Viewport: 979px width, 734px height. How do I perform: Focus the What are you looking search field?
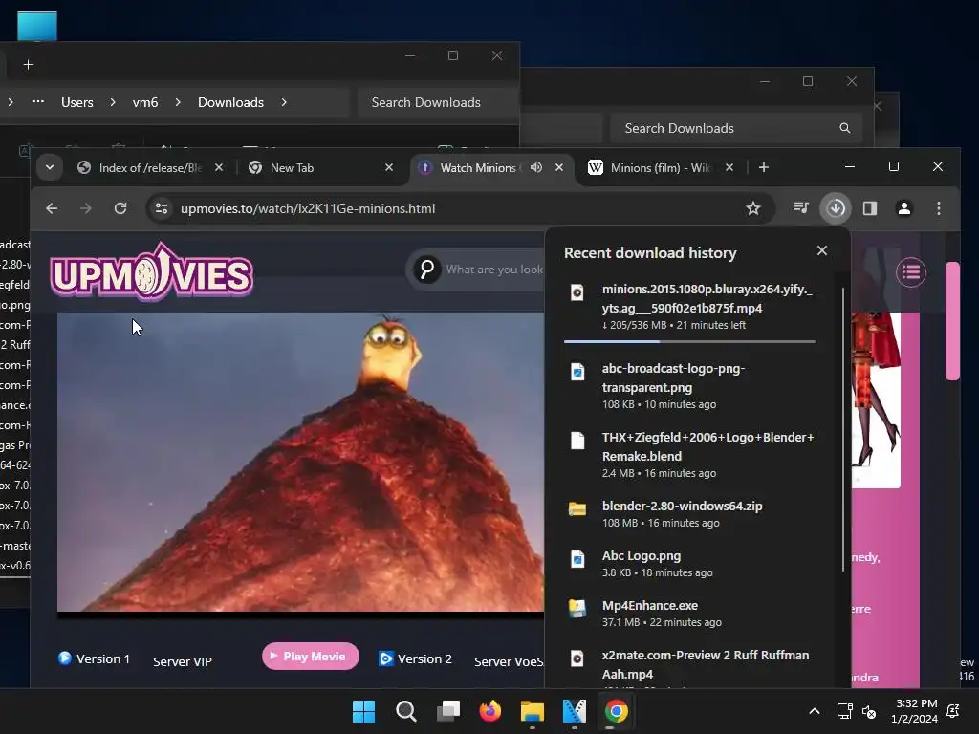pos(494,269)
